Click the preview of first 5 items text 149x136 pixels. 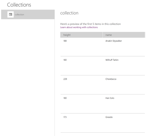click(91, 24)
